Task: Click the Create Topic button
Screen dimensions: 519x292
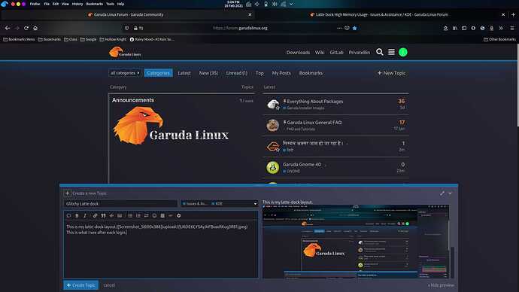Action: (80, 285)
